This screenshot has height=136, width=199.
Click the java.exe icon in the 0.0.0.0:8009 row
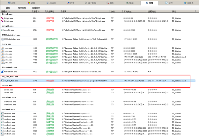tap(2, 48)
